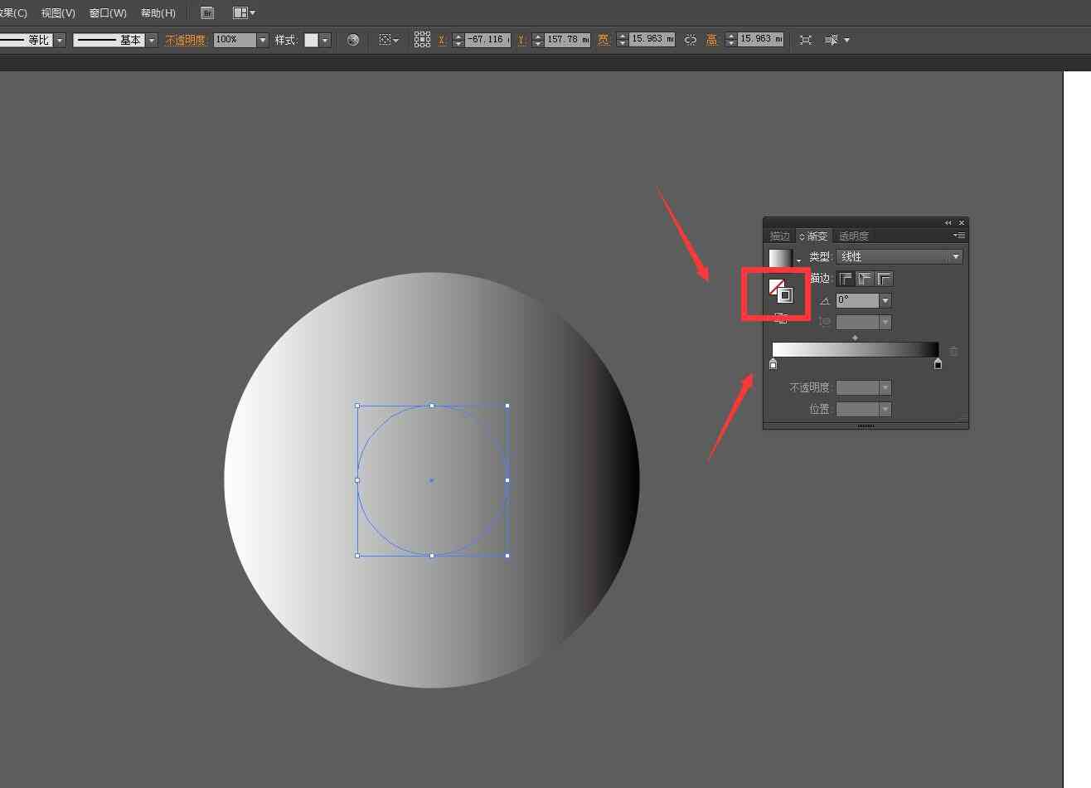The width and height of the screenshot is (1091, 788).
Task: Click the X value field -67.116
Action: tap(487, 40)
